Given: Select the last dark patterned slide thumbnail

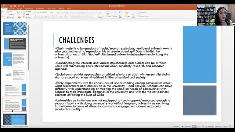Looking at the screenshot, I should click(x=15, y=119).
